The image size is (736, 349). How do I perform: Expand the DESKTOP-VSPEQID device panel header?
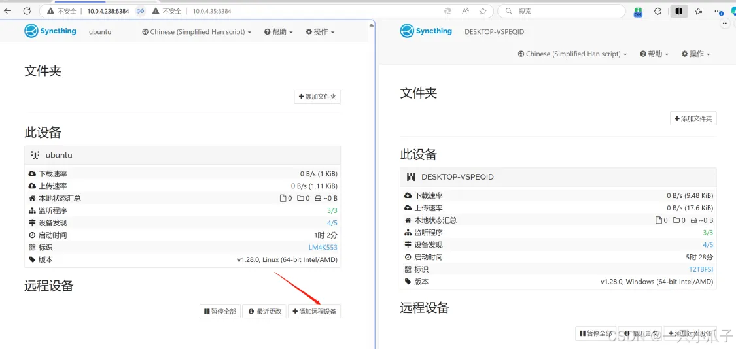tap(558, 177)
